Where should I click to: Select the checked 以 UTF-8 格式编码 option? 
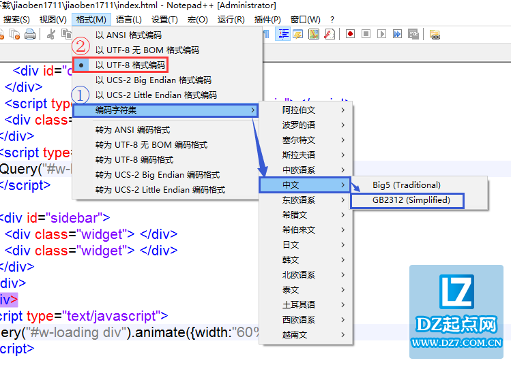167,65
